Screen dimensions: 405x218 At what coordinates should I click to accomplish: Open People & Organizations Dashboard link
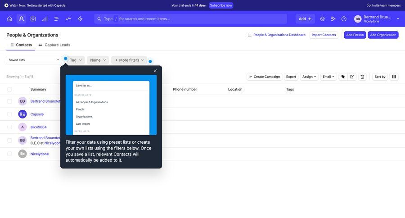(x=277, y=35)
